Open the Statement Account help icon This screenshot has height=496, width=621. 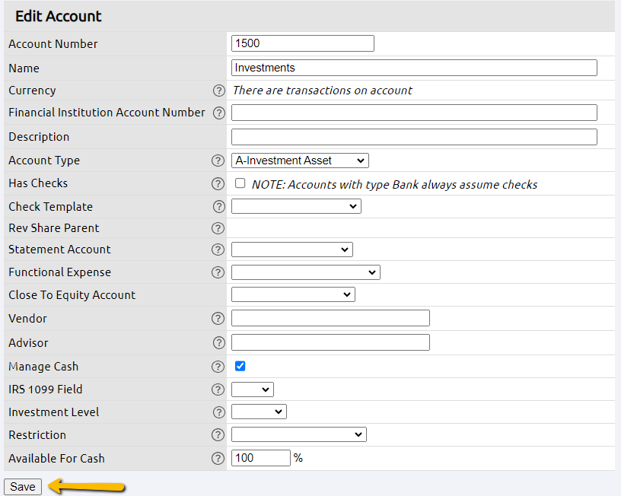[218, 250]
